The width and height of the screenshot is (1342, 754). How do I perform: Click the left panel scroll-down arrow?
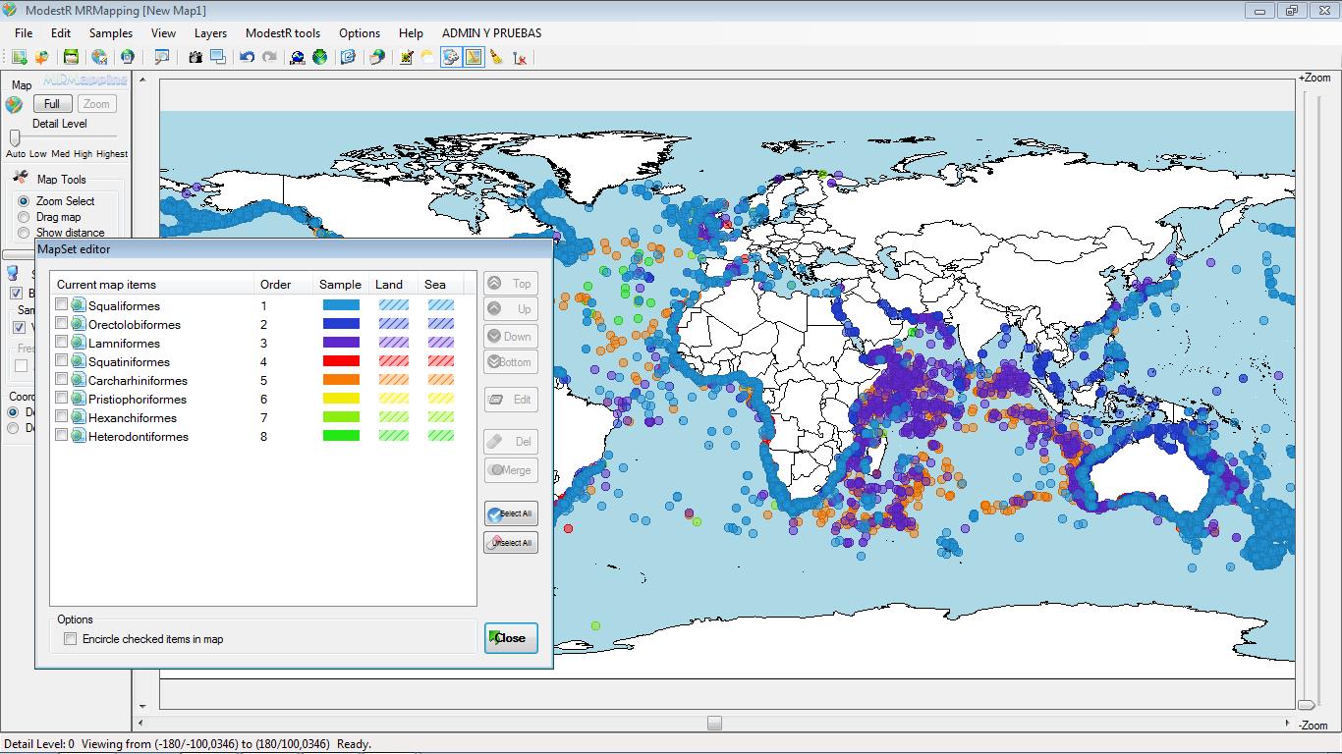142,706
